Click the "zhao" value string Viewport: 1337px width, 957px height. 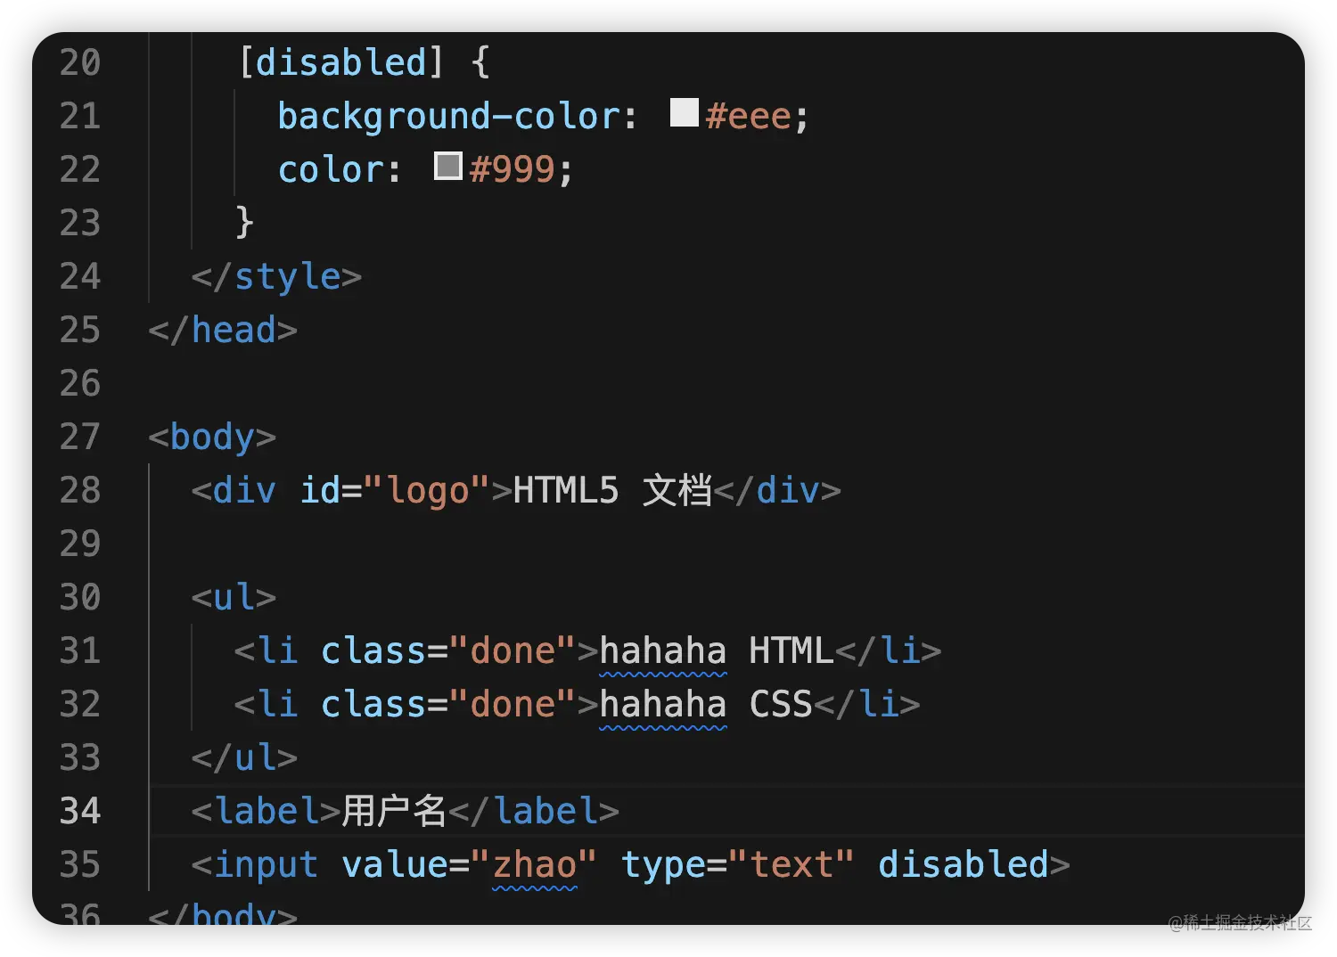534,865
